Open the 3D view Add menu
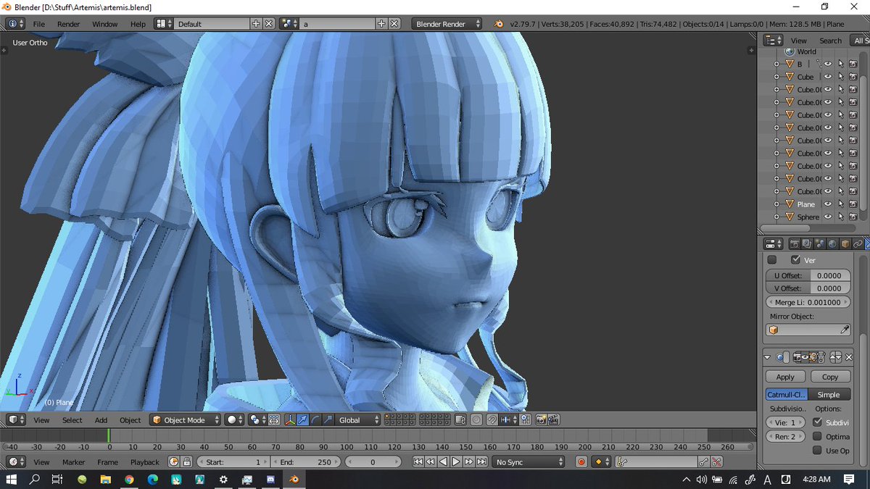The image size is (870, 489). pyautogui.click(x=101, y=420)
